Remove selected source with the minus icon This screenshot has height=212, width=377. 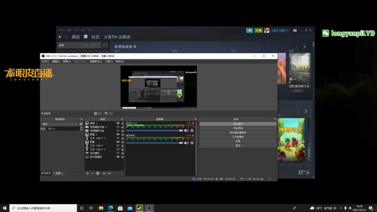tap(92, 173)
